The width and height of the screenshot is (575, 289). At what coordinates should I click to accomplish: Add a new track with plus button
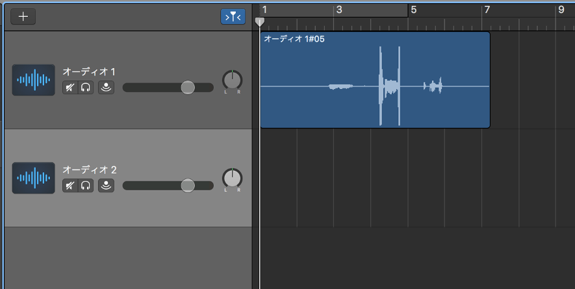tap(23, 16)
